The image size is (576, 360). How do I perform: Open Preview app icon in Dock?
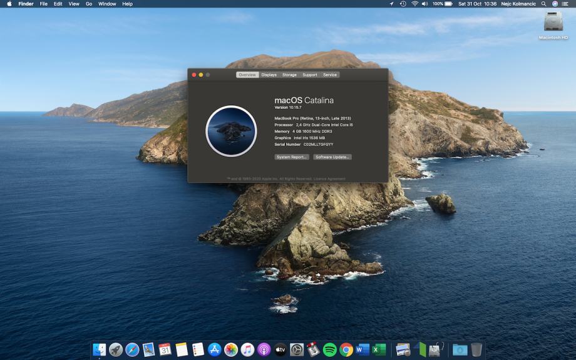tap(403, 350)
